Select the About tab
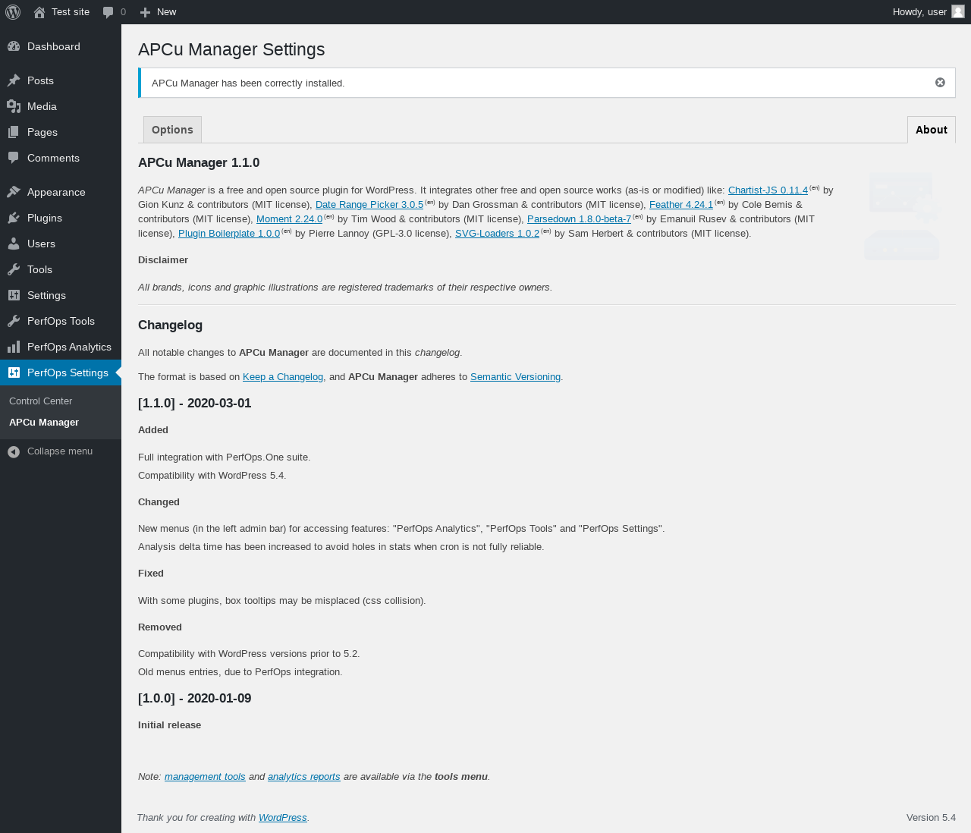The image size is (971, 833). click(931, 130)
